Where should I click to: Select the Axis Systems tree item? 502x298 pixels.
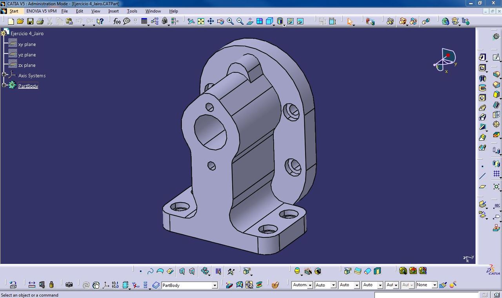[32, 75]
